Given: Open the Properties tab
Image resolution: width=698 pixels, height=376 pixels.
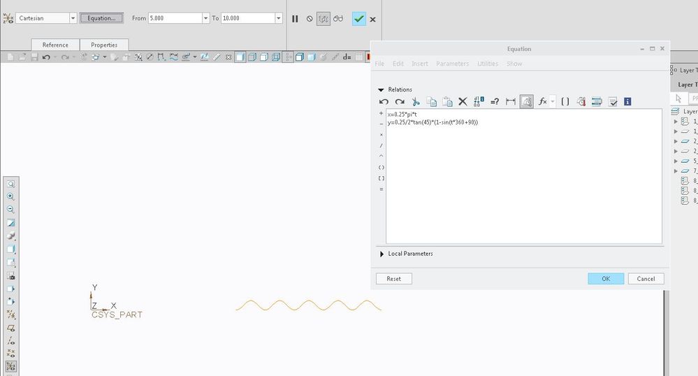Looking at the screenshot, I should pyautogui.click(x=104, y=45).
